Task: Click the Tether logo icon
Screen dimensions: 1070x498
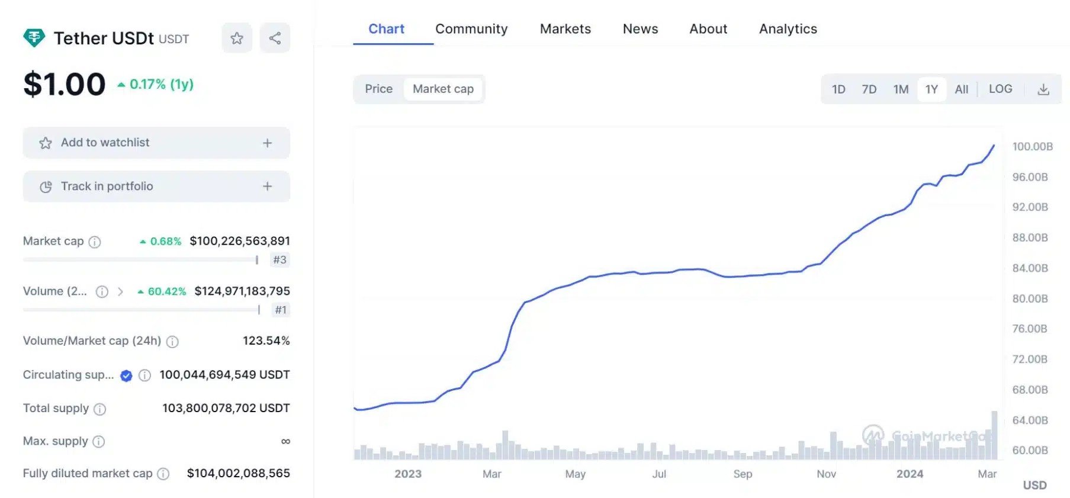Action: click(x=34, y=38)
